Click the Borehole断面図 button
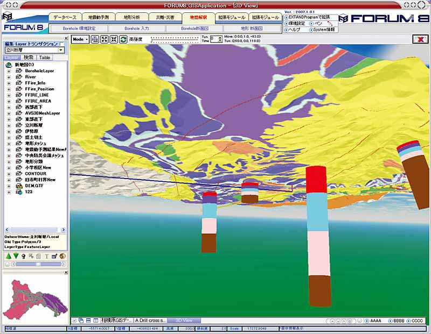This screenshot has width=431, height=334. click(194, 29)
